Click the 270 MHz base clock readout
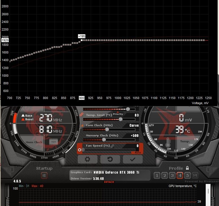219x206 pixels. point(51,118)
